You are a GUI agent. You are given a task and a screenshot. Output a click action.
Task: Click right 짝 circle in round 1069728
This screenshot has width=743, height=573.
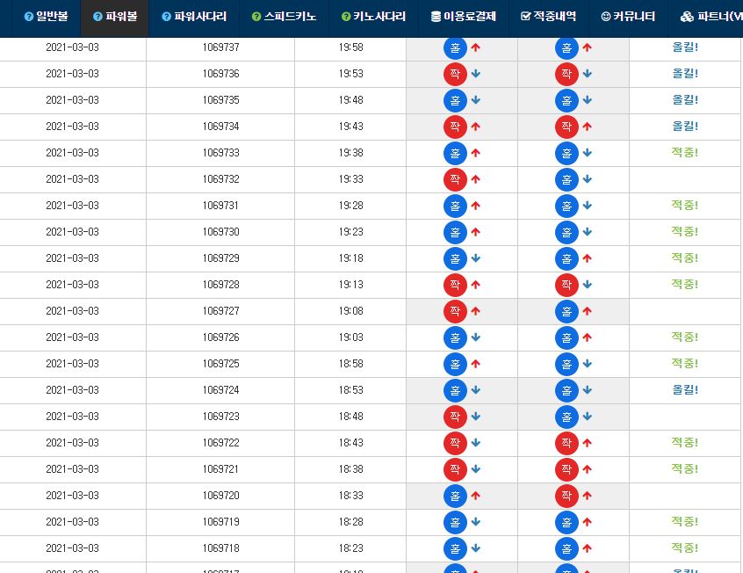coord(566,285)
